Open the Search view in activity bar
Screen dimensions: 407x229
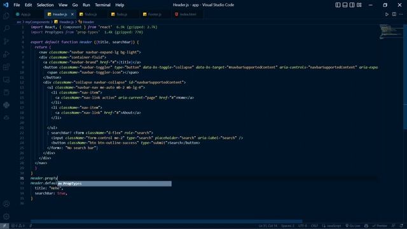(x=6, y=29)
